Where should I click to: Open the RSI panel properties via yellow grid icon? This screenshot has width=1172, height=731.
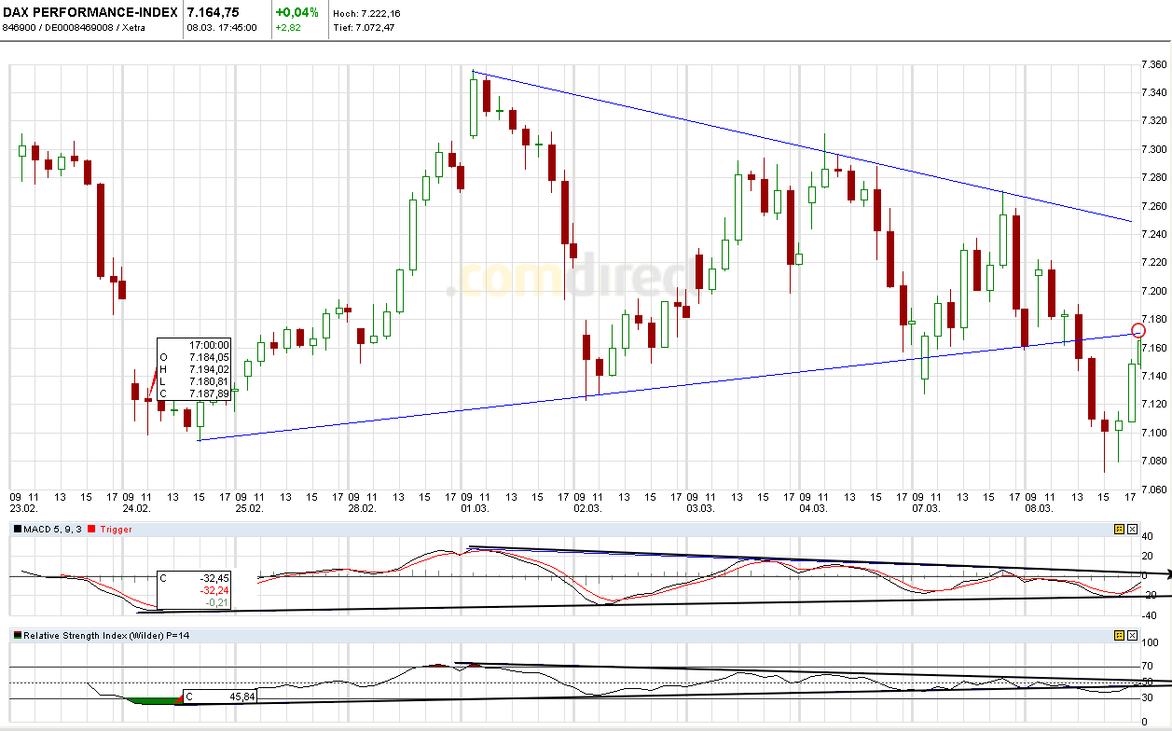[x=1120, y=636]
